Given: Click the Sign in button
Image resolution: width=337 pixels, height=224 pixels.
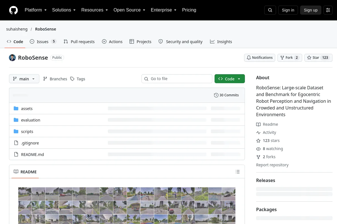Looking at the screenshot, I should pyautogui.click(x=288, y=10).
